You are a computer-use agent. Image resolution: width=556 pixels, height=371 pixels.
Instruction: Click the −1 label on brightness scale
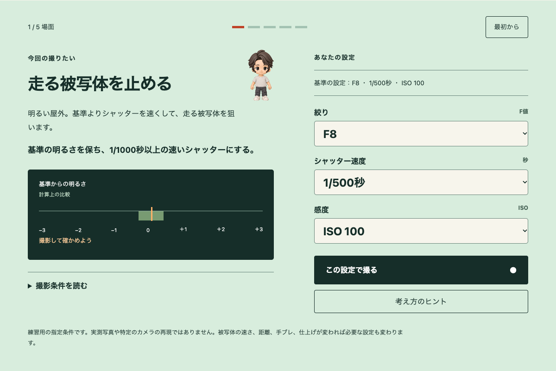(114, 230)
